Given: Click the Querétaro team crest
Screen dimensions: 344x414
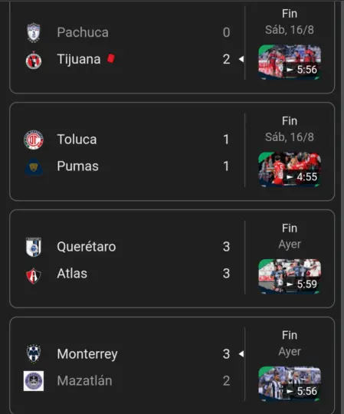Looking at the screenshot, I should pos(34,247).
